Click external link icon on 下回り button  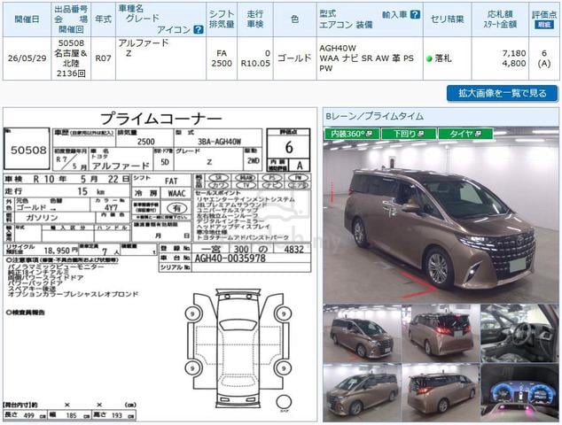tap(421, 134)
